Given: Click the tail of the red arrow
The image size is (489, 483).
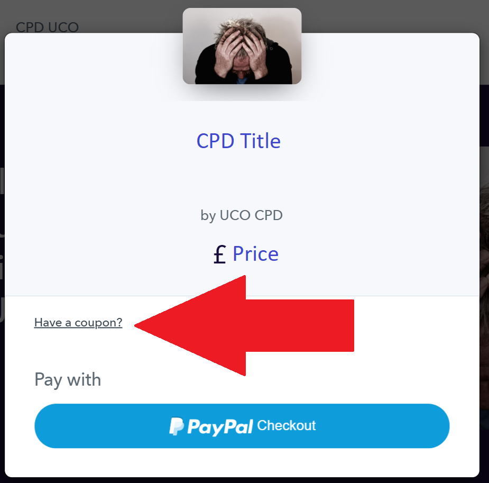Looking at the screenshot, I should (300, 325).
